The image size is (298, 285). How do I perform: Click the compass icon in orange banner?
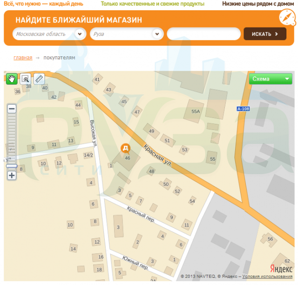tap(287, 18)
